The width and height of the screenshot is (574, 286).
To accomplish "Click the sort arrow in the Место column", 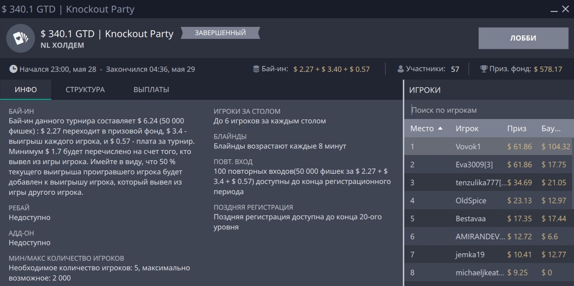I will pyautogui.click(x=440, y=129).
